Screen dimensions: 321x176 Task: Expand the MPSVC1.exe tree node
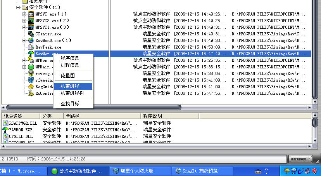click(24, 27)
